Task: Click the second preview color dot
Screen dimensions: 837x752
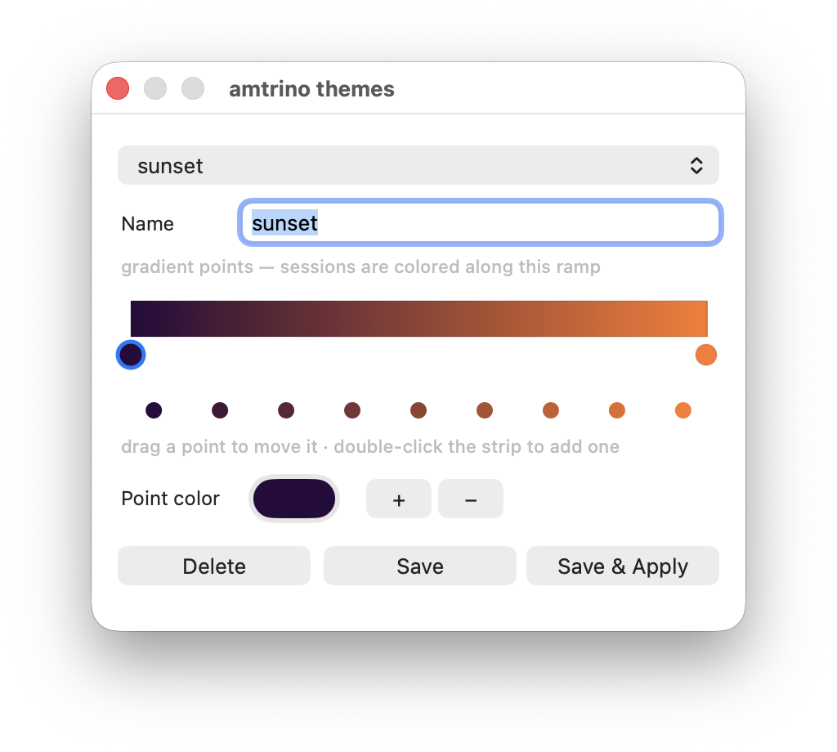Action: [220, 410]
